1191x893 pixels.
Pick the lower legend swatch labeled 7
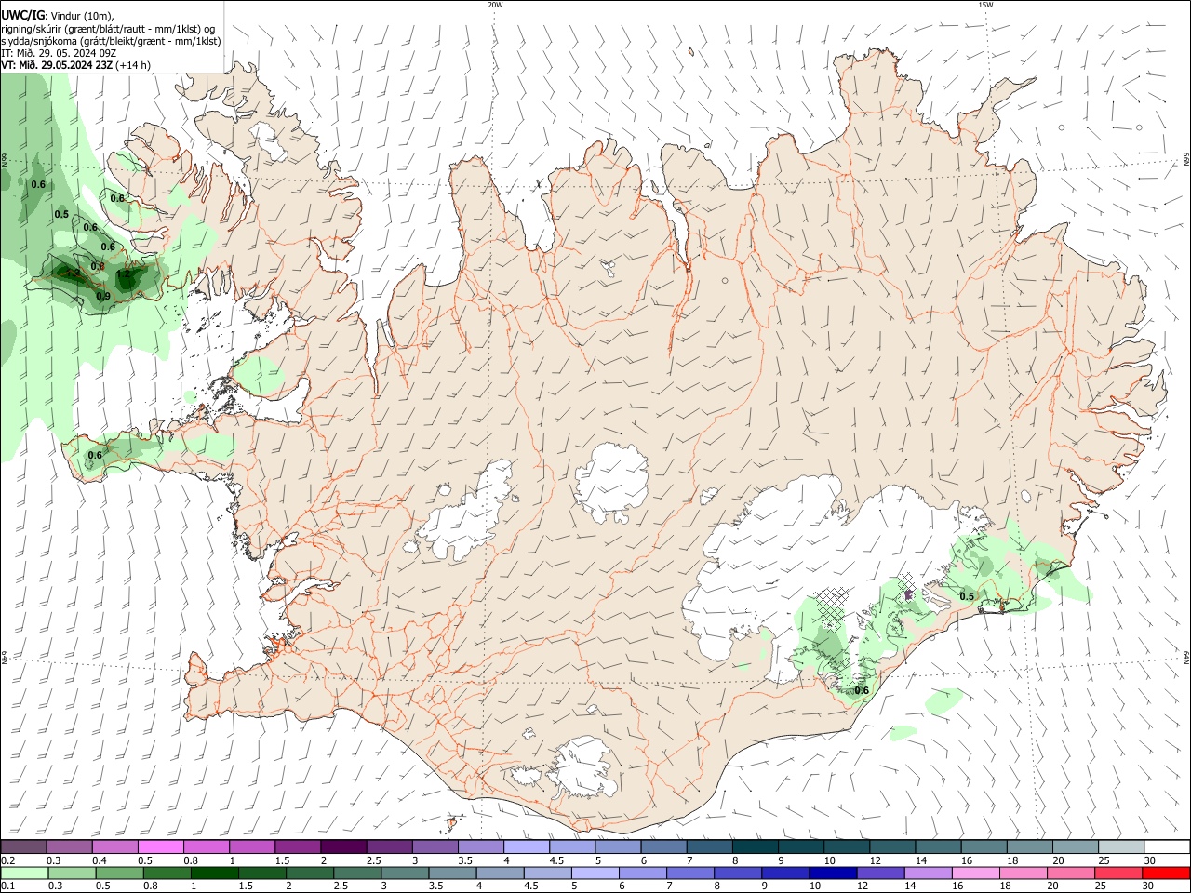point(689,873)
